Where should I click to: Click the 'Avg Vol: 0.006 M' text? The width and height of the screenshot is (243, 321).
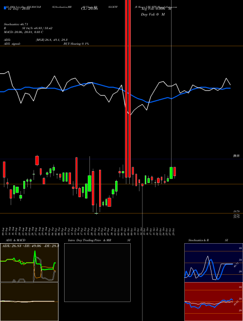[x=156, y=9]
